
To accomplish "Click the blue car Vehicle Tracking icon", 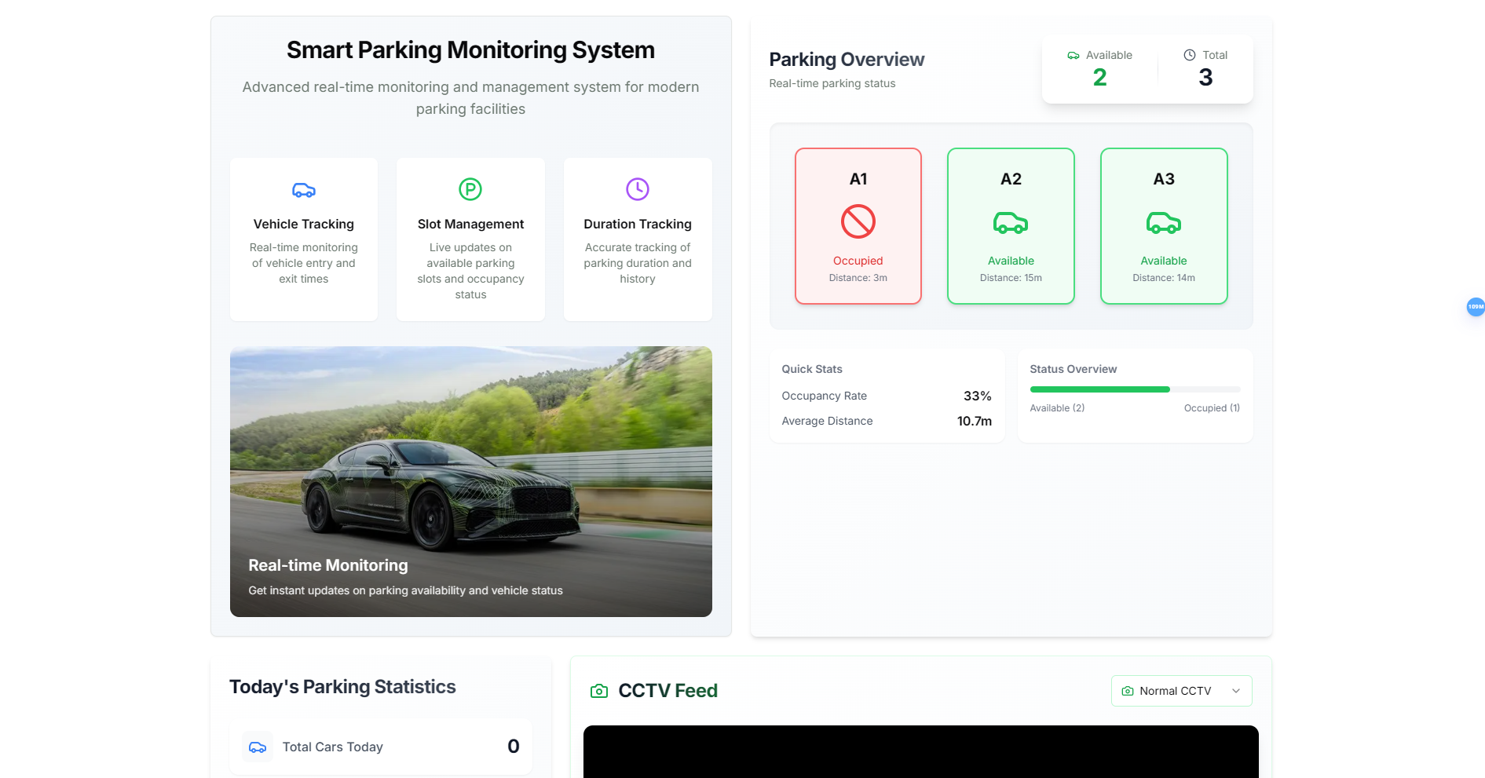I will [x=304, y=190].
